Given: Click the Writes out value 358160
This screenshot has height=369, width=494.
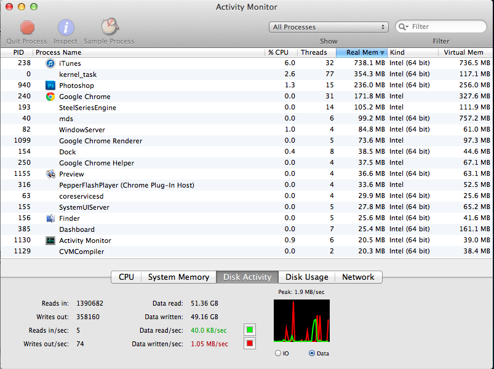Looking at the screenshot, I should (x=88, y=317).
